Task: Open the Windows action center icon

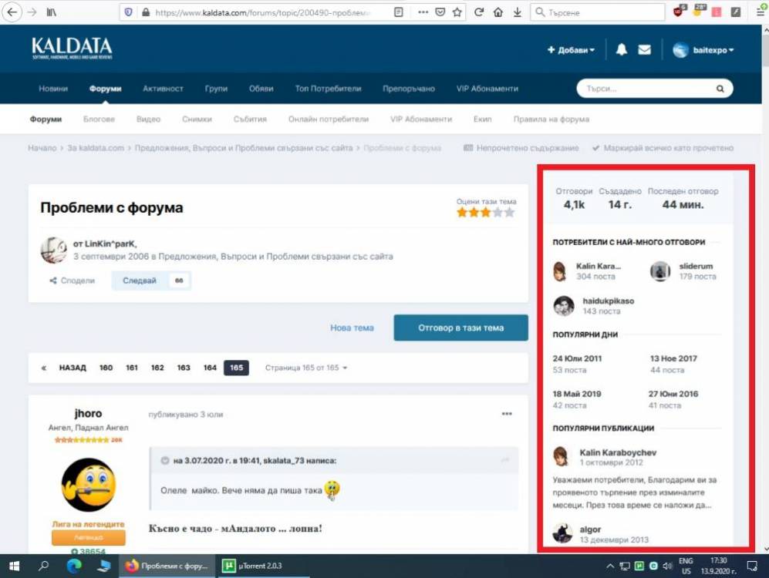Action: click(x=752, y=566)
